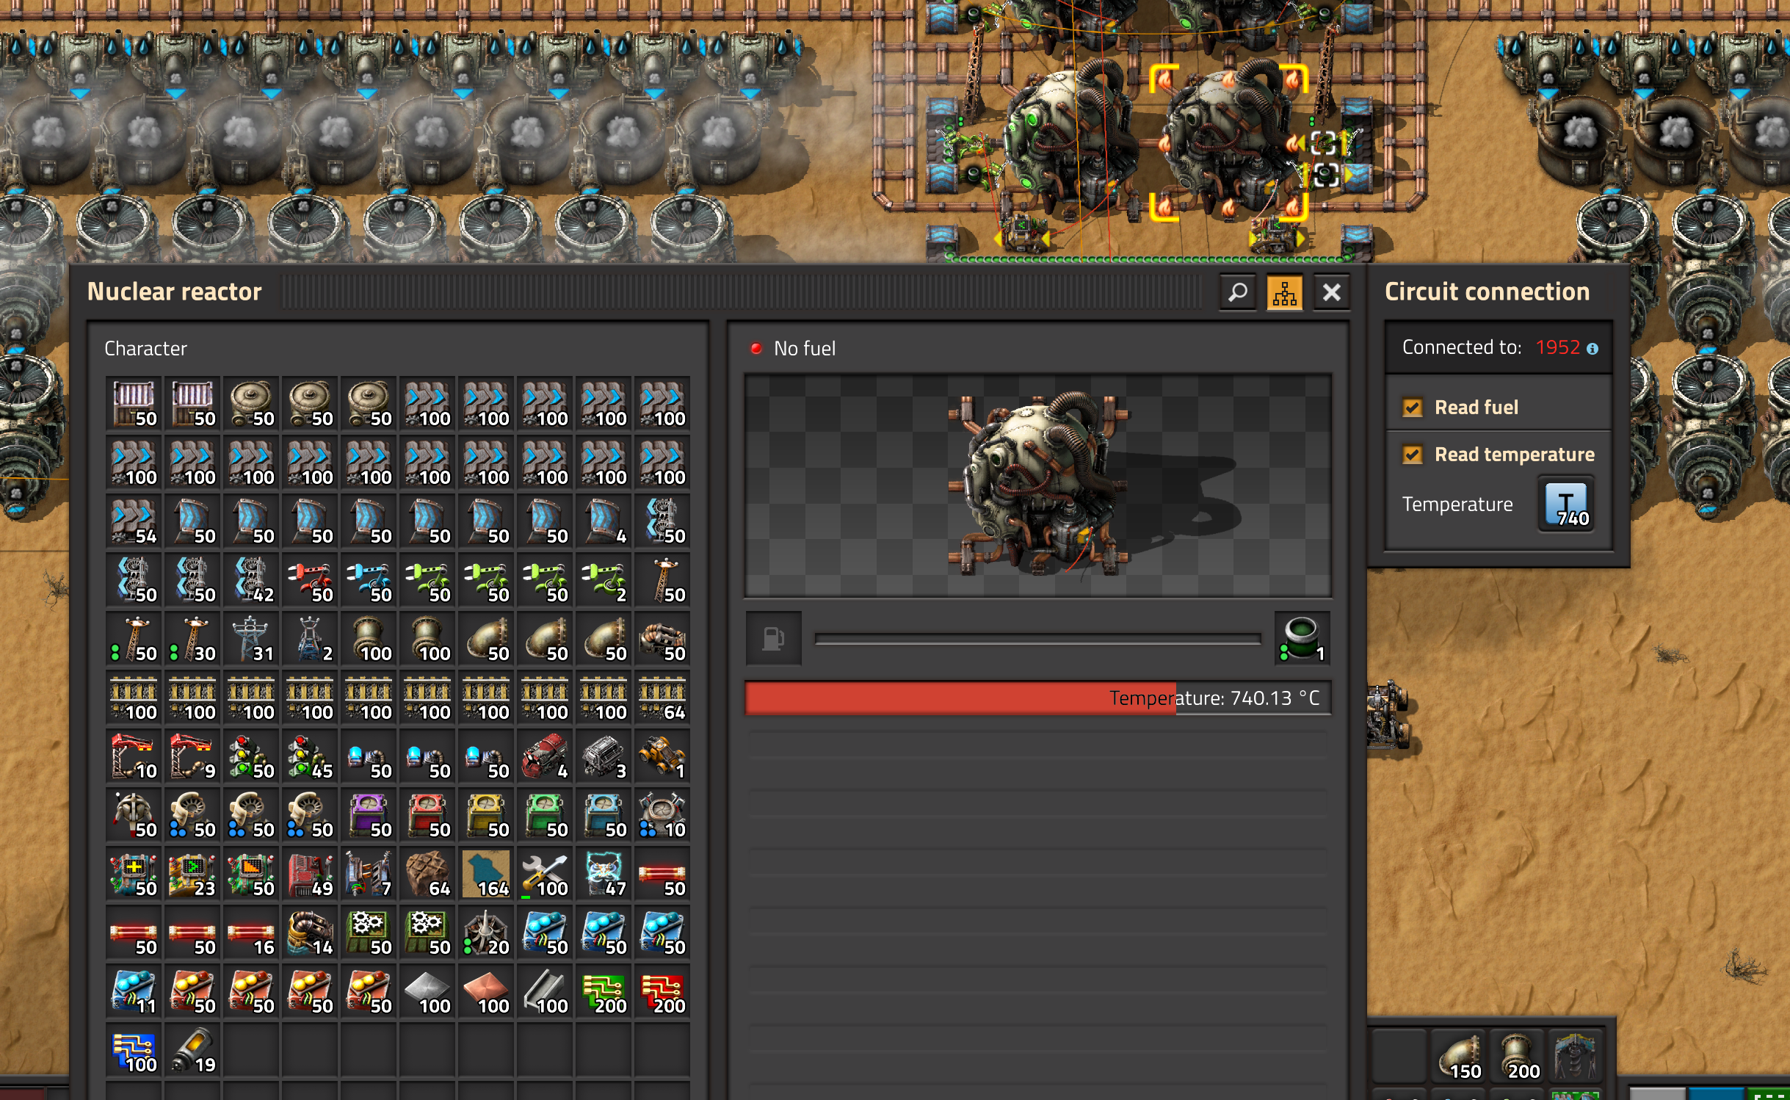The width and height of the screenshot is (1790, 1100).
Task: Grab the express splitter stack of 42
Action: tap(251, 579)
